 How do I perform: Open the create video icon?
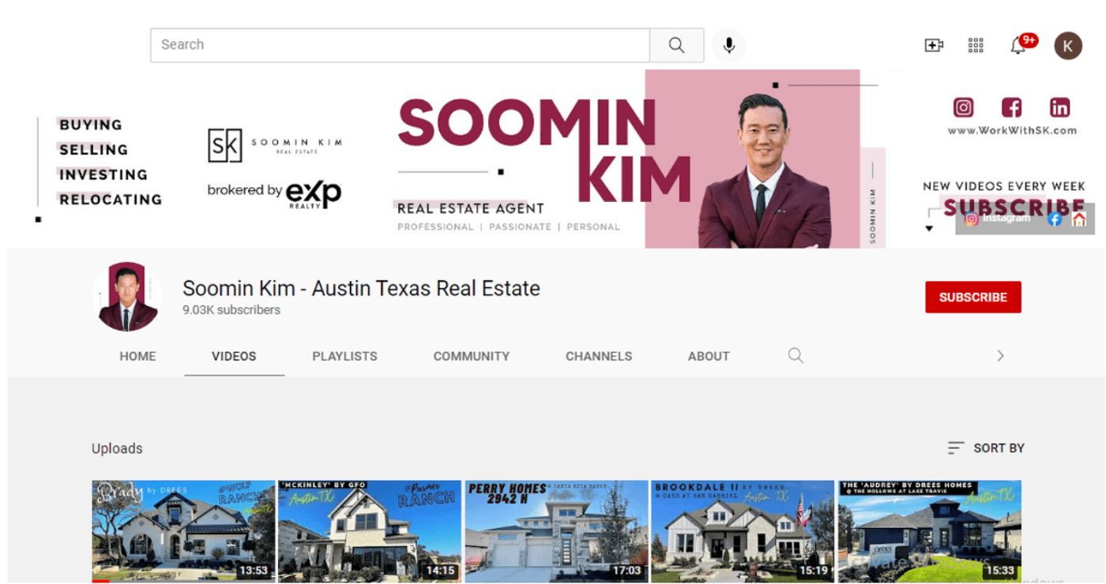[934, 46]
